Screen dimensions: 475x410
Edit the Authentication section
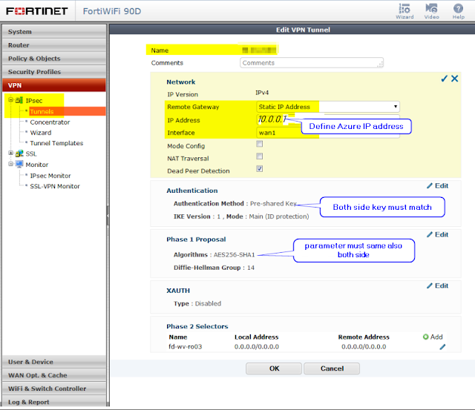(x=437, y=186)
